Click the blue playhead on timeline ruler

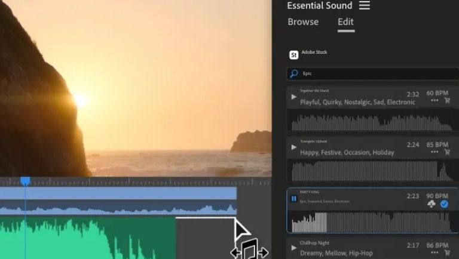click(x=25, y=181)
